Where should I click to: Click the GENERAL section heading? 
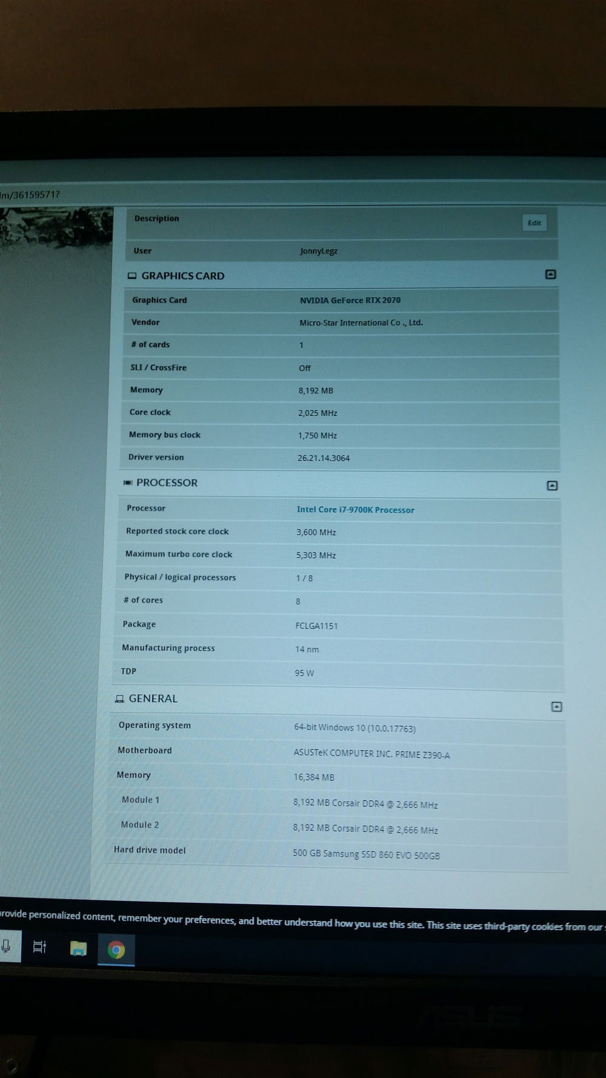[153, 698]
